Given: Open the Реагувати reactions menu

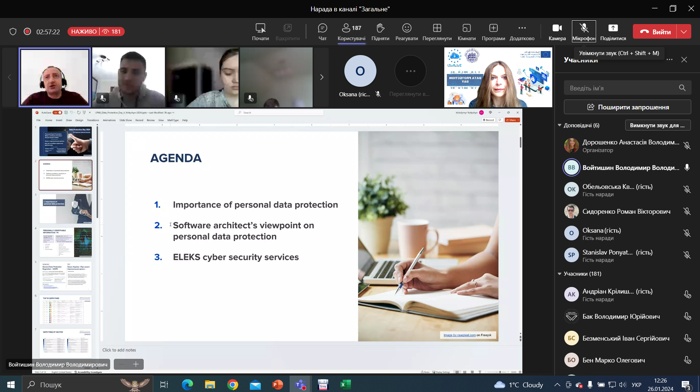Looking at the screenshot, I should click(406, 32).
